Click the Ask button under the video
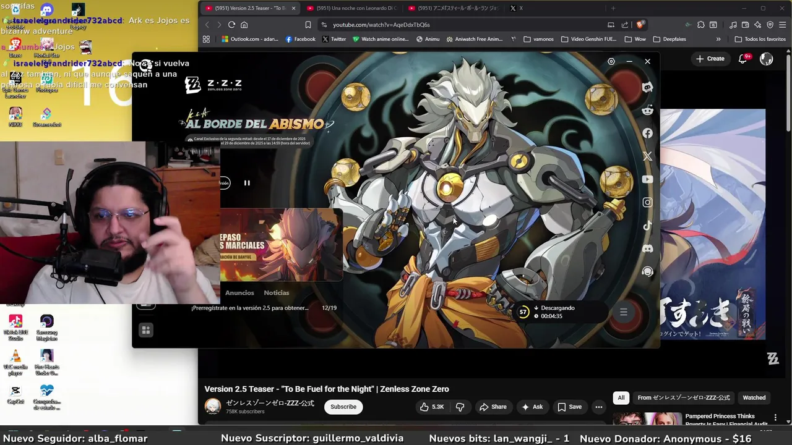The image size is (792, 445). pos(532,407)
